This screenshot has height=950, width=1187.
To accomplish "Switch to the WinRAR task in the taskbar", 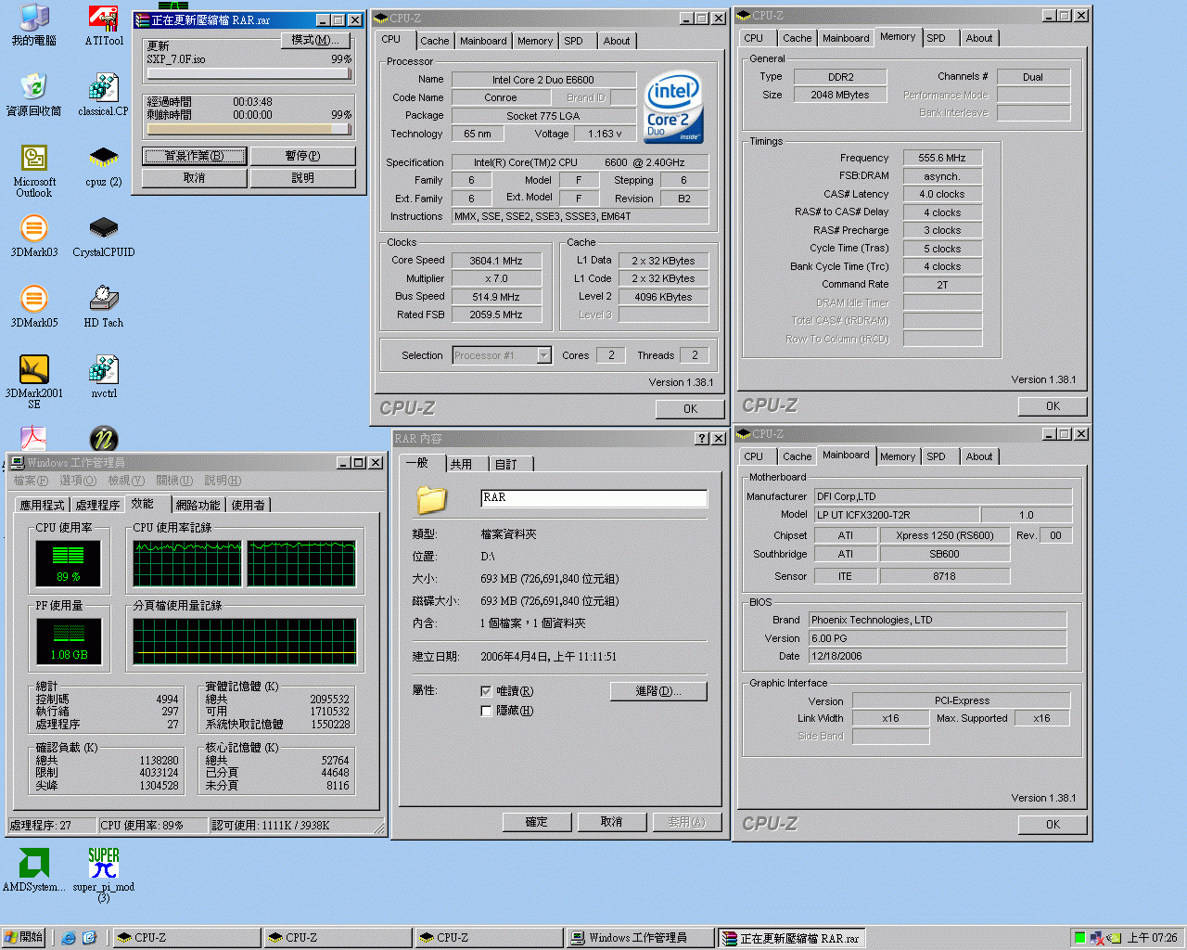I will tap(790, 938).
